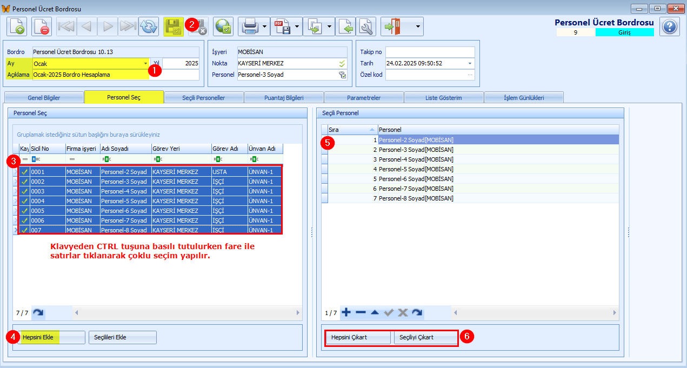
Task: Click the Seçili Personel grid horizontal scrollbar
Action: coord(536,312)
